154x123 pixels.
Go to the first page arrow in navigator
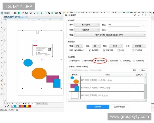click(x=10, y=104)
